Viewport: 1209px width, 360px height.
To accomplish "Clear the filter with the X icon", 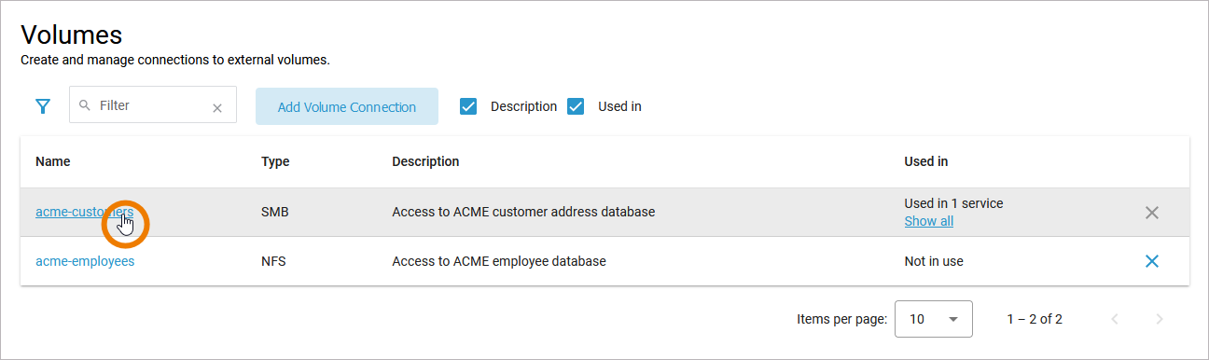I will pos(217,107).
